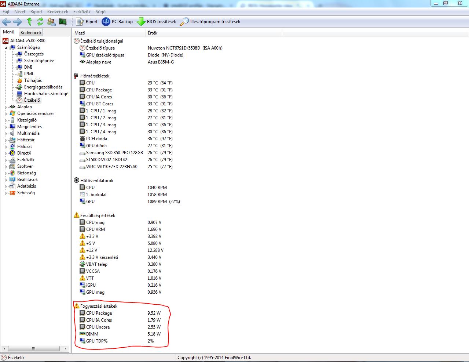Click the Adatbázis tree icon

(12, 186)
